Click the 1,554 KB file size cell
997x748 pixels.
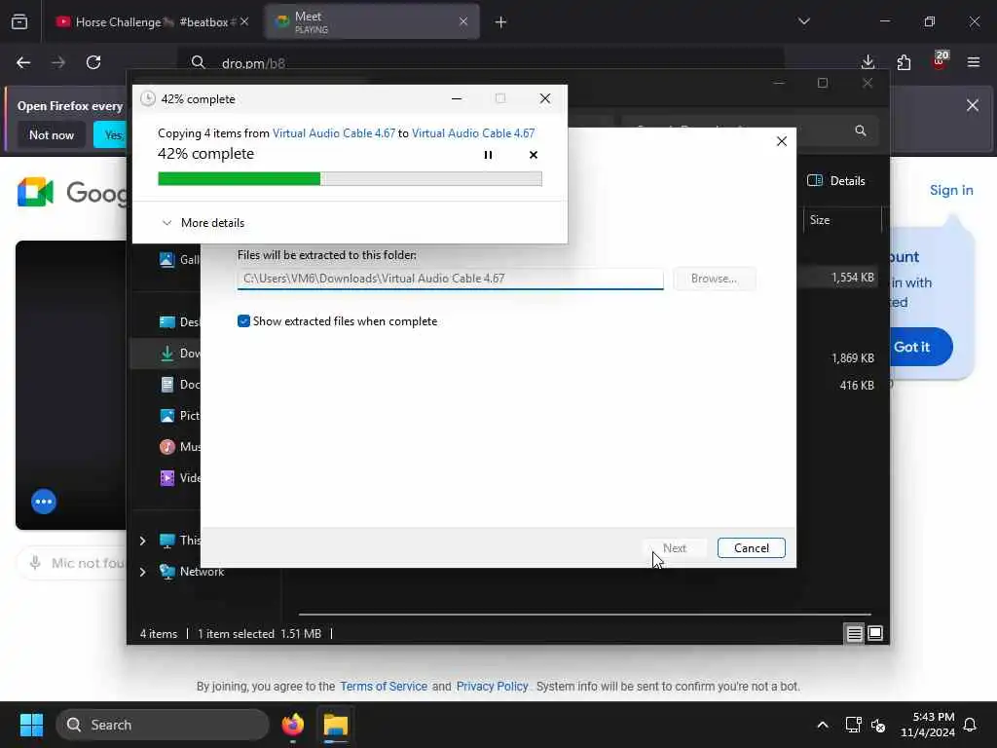coord(852,278)
